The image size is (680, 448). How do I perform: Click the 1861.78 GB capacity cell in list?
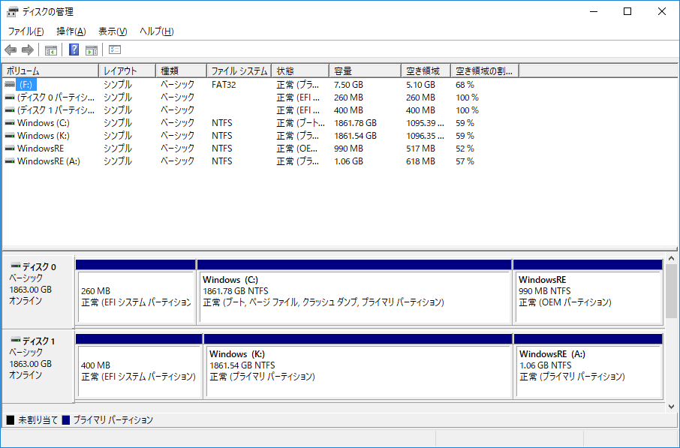point(355,123)
